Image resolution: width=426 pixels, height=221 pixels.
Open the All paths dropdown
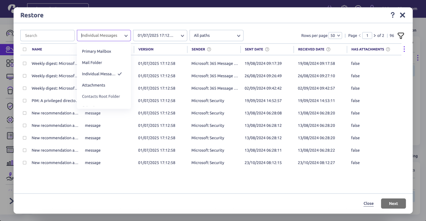click(216, 35)
